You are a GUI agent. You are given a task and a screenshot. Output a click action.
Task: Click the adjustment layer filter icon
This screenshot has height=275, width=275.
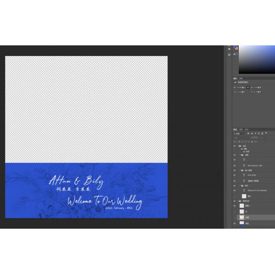tap(251, 133)
